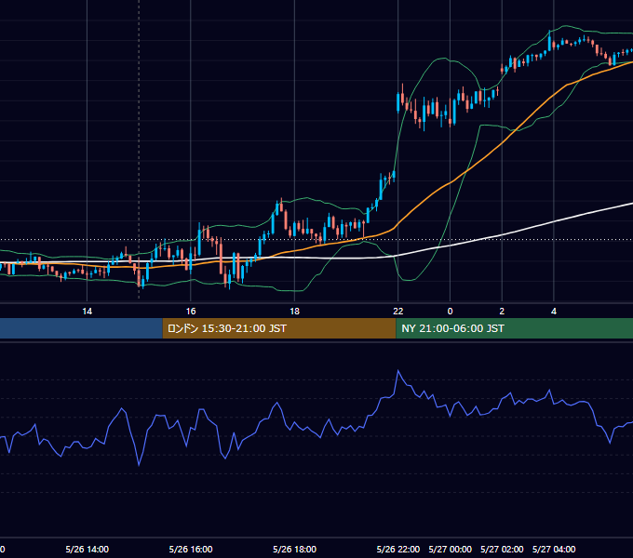Select the NY 21:00-06:00 JST session bar
This screenshot has height=558, width=633.
pos(514,328)
